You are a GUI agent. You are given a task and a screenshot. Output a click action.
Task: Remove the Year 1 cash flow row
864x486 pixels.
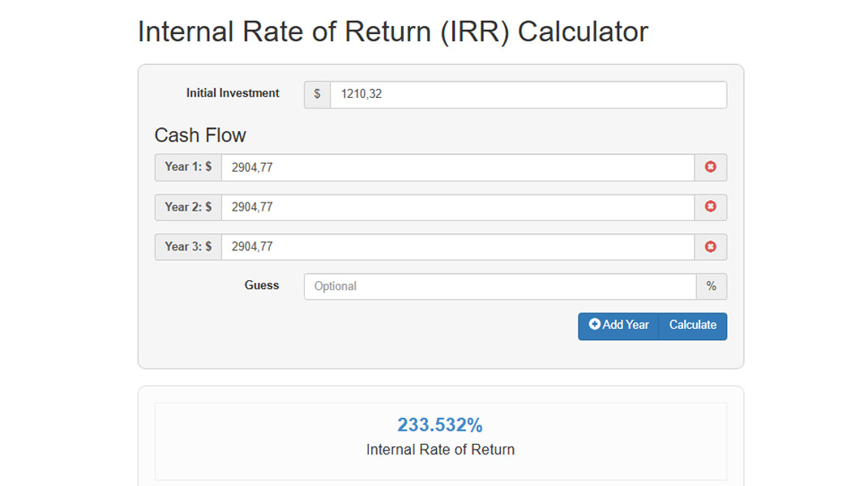(x=710, y=167)
